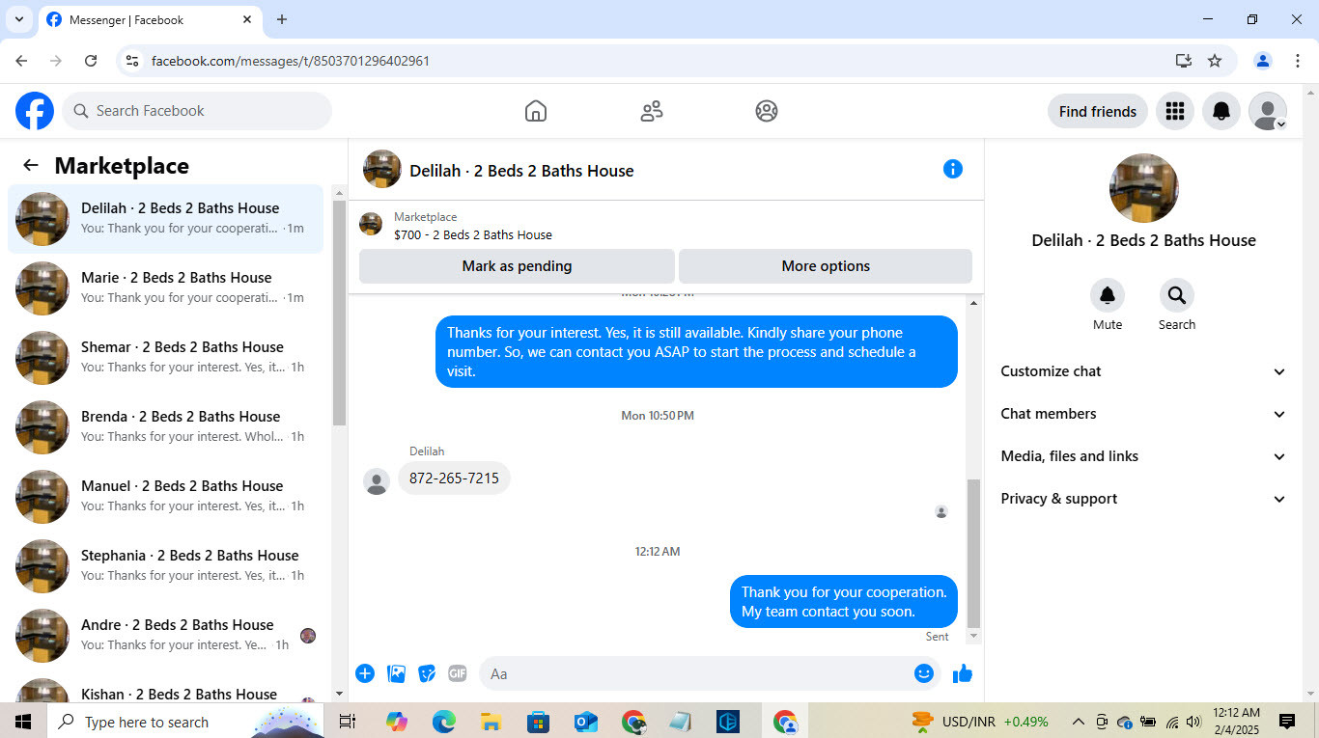This screenshot has height=738, width=1319.
Task: Open the account profile menu
Action: 1268,111
